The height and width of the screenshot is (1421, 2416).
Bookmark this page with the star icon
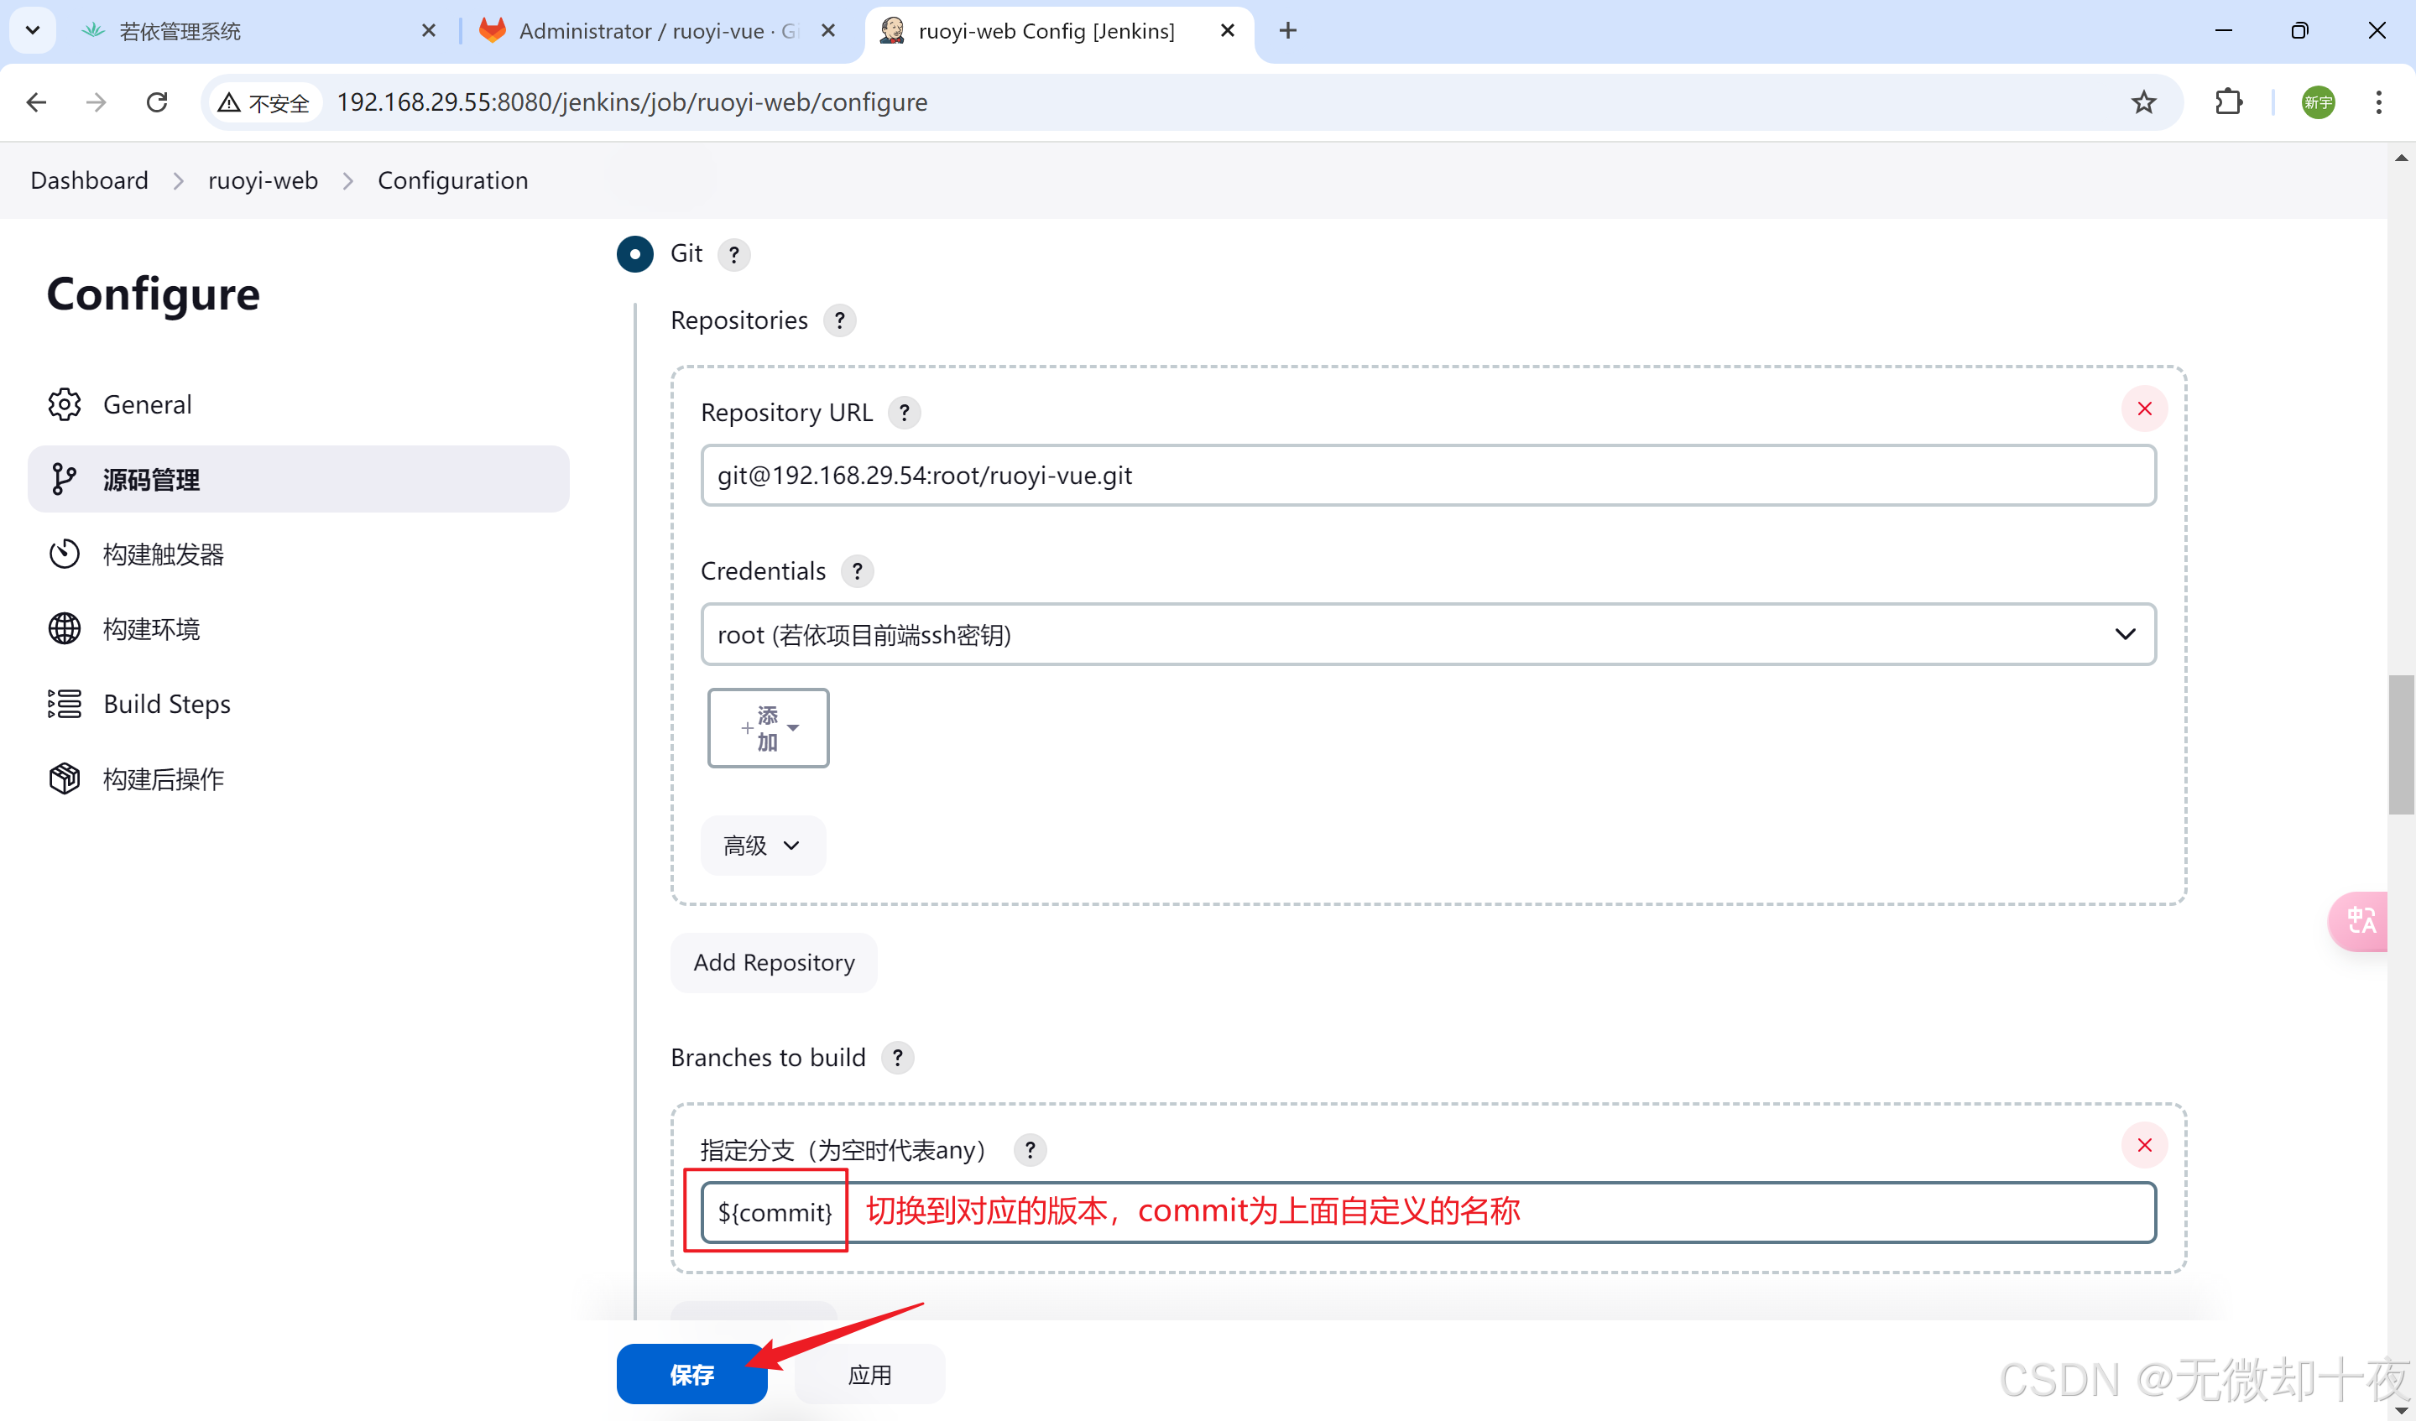[x=2142, y=101]
